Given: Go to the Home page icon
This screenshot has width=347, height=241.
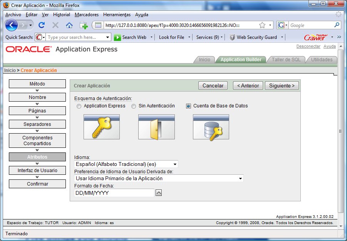Looking at the screenshot, I should click(69, 25).
